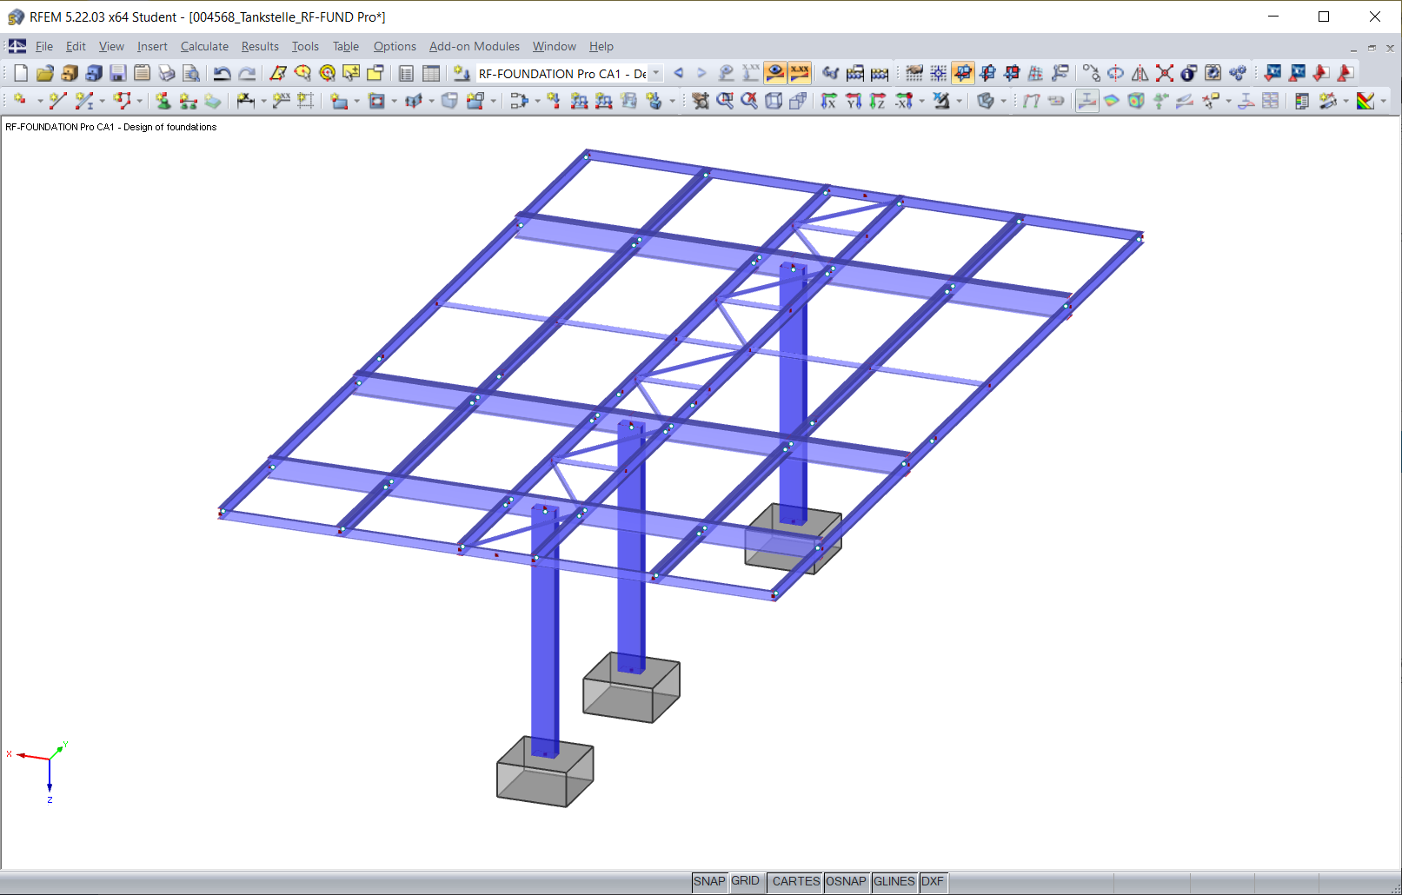
Task: Open the Calculate menu
Action: coord(204,46)
